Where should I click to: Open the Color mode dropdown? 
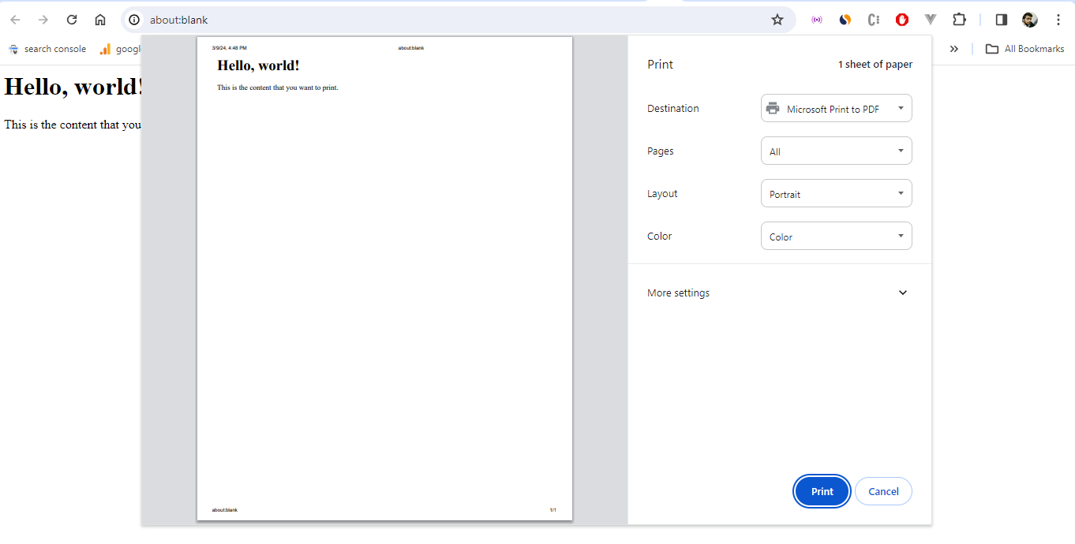[836, 237]
